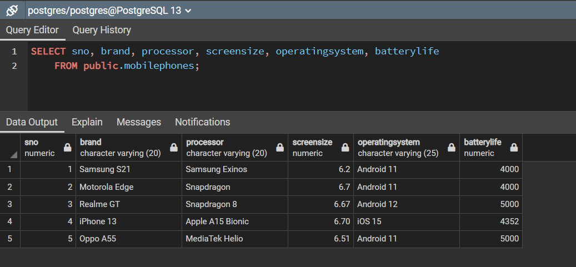Click the database connection status icon
Viewport: 576px width, 267px height.
coord(12,11)
